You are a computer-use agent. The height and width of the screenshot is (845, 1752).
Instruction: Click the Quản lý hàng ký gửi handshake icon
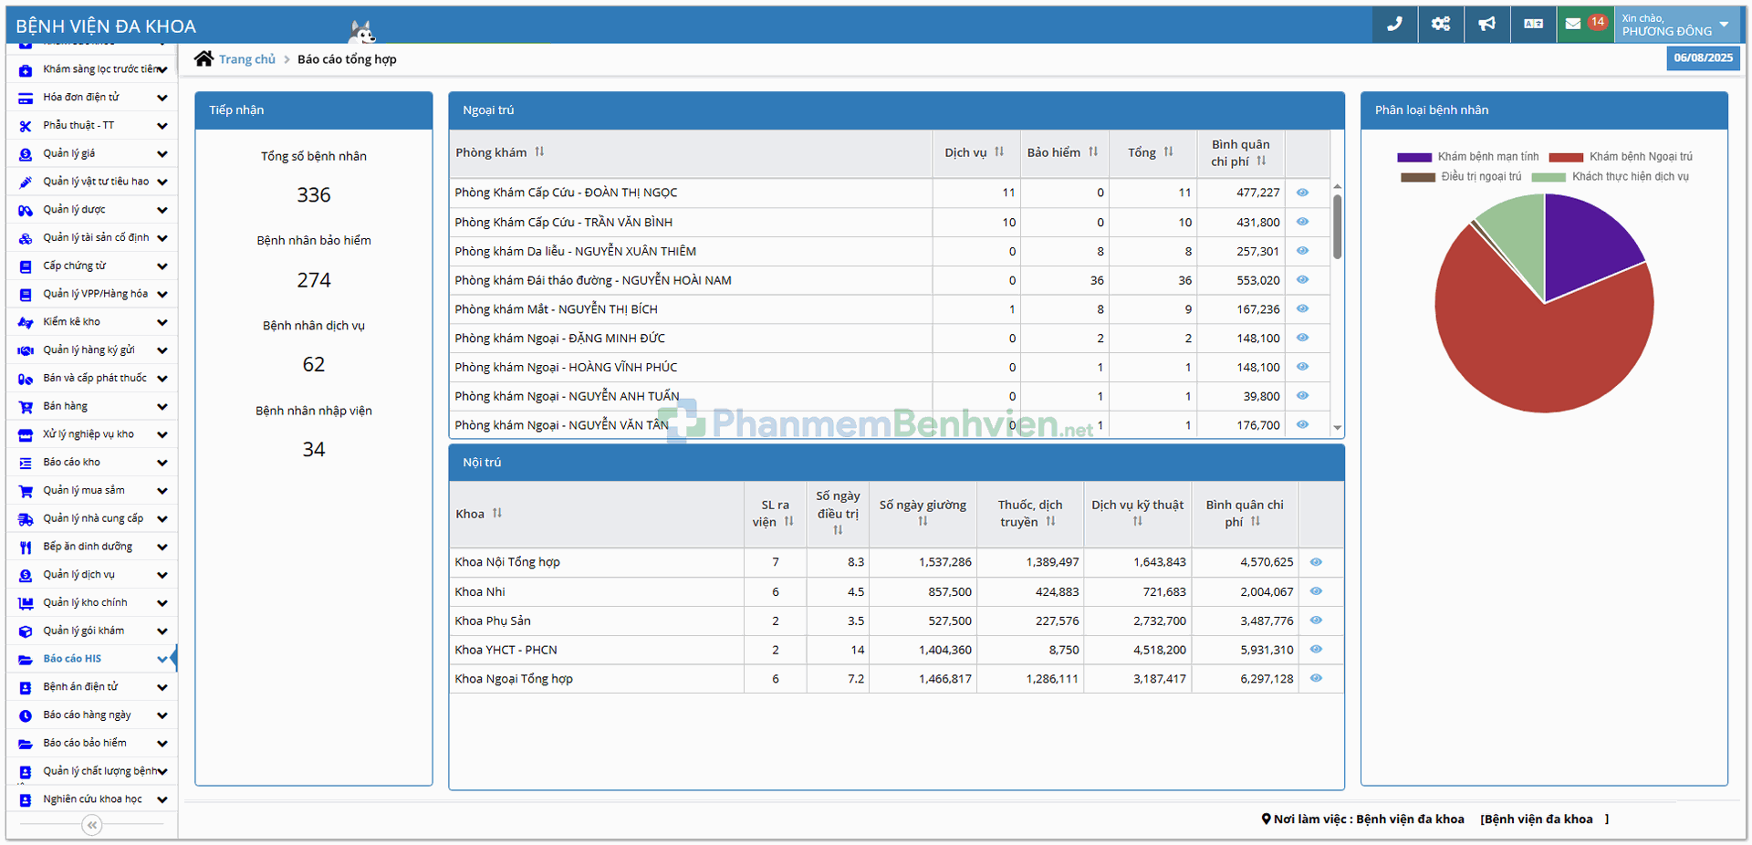click(x=26, y=350)
